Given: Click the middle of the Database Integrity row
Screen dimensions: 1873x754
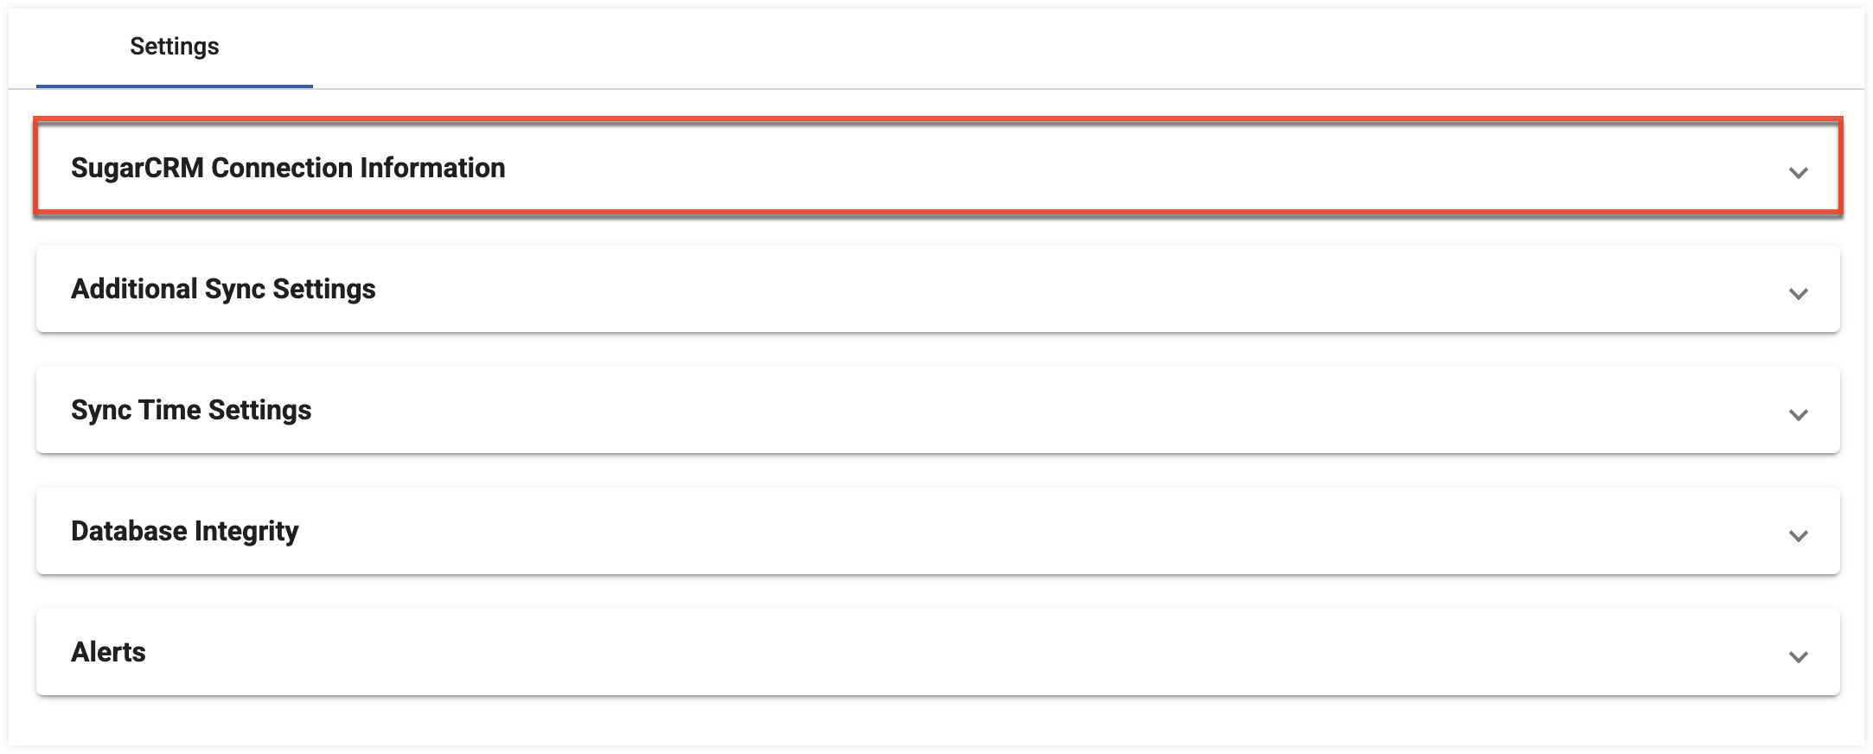Looking at the screenshot, I should (x=937, y=531).
